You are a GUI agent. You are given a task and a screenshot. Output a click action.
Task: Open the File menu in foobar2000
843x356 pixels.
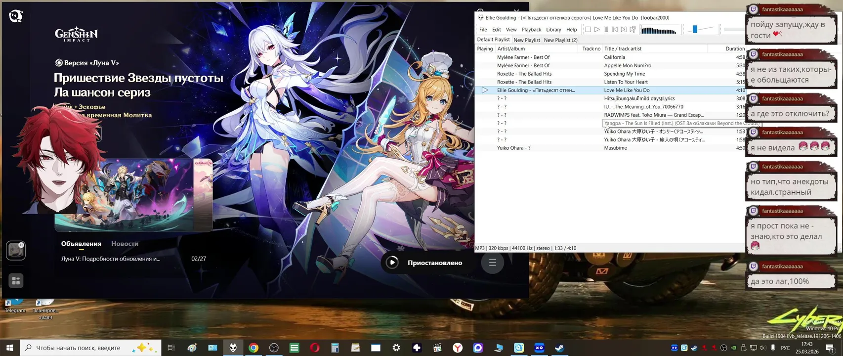(x=483, y=30)
